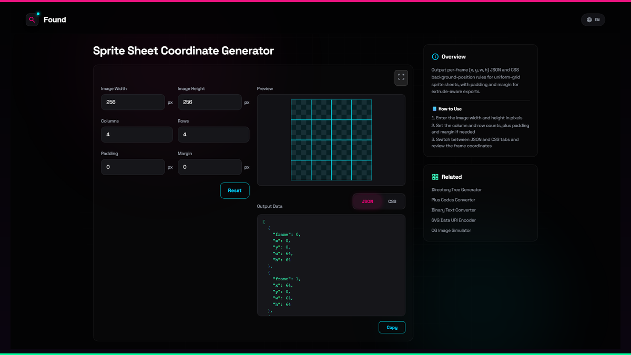Click the Output Data label
Viewport: 631px width, 355px height.
[x=270, y=206]
